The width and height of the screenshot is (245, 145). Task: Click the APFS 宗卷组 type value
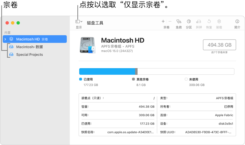click(x=224, y=98)
